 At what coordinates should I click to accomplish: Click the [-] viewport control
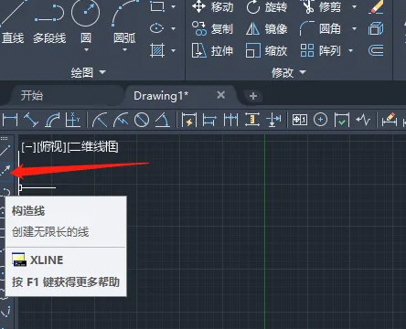[28, 147]
